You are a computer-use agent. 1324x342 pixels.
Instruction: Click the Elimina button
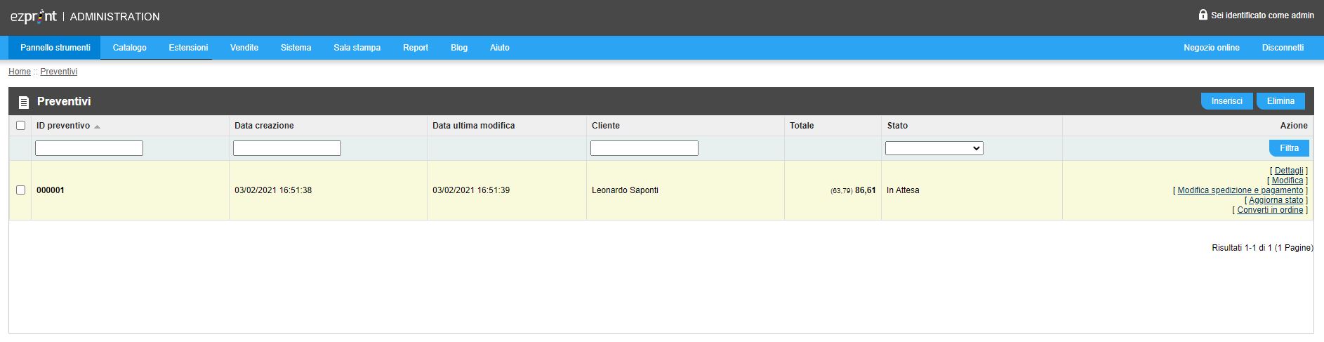pos(1280,101)
